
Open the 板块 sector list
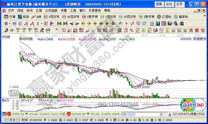click(x=23, y=17)
